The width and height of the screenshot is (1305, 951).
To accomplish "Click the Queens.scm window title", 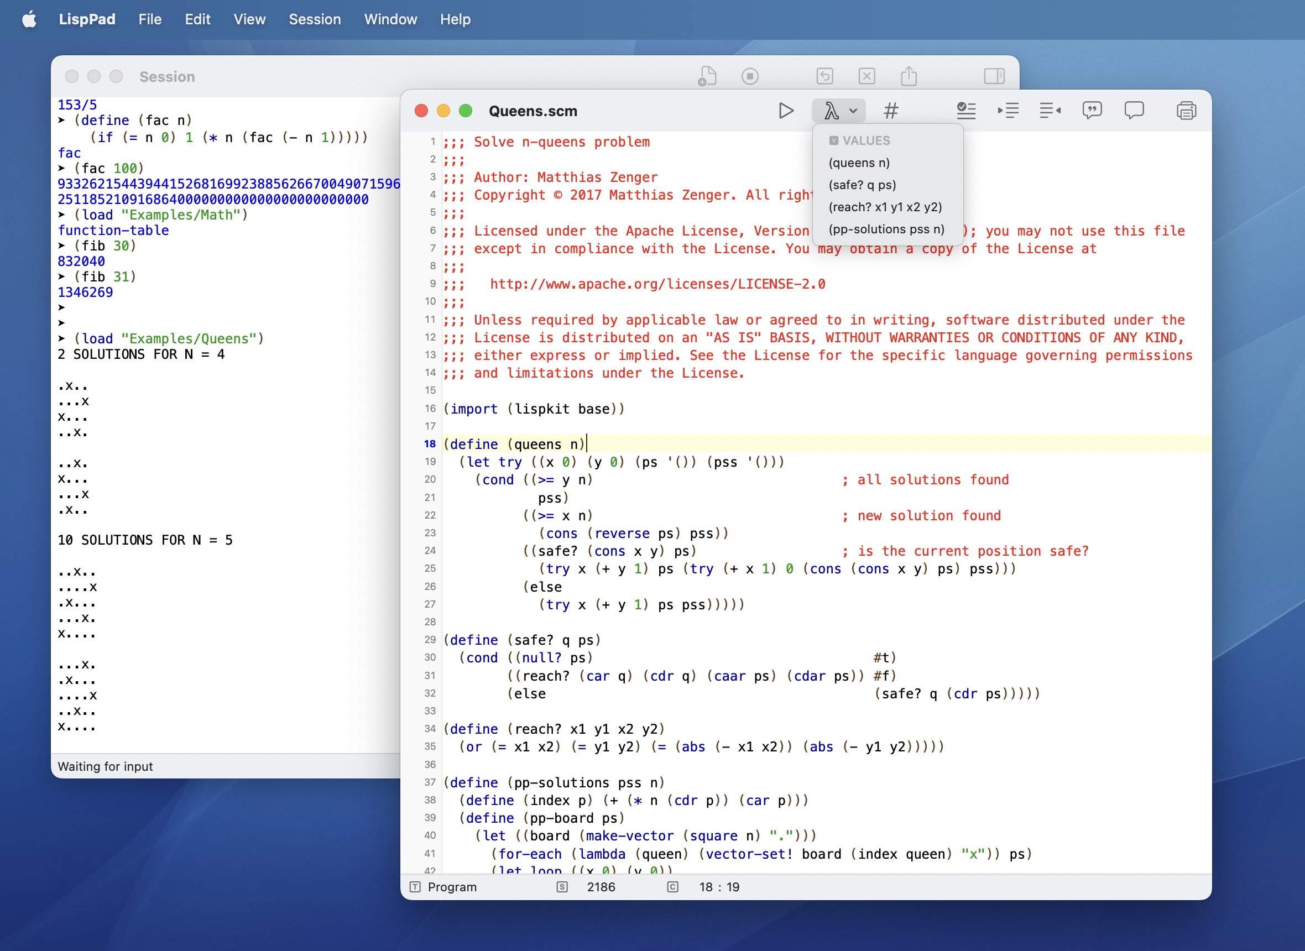I will [x=533, y=111].
